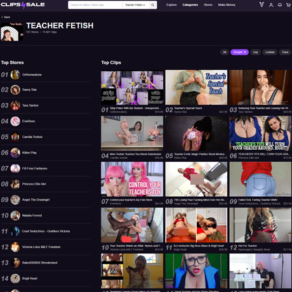Open the user account icon
The height and width of the screenshot is (292, 292).
point(271,5)
